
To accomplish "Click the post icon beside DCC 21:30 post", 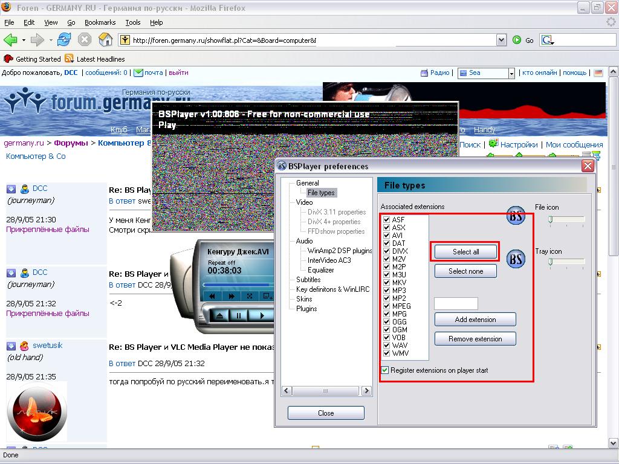I will pos(11,189).
